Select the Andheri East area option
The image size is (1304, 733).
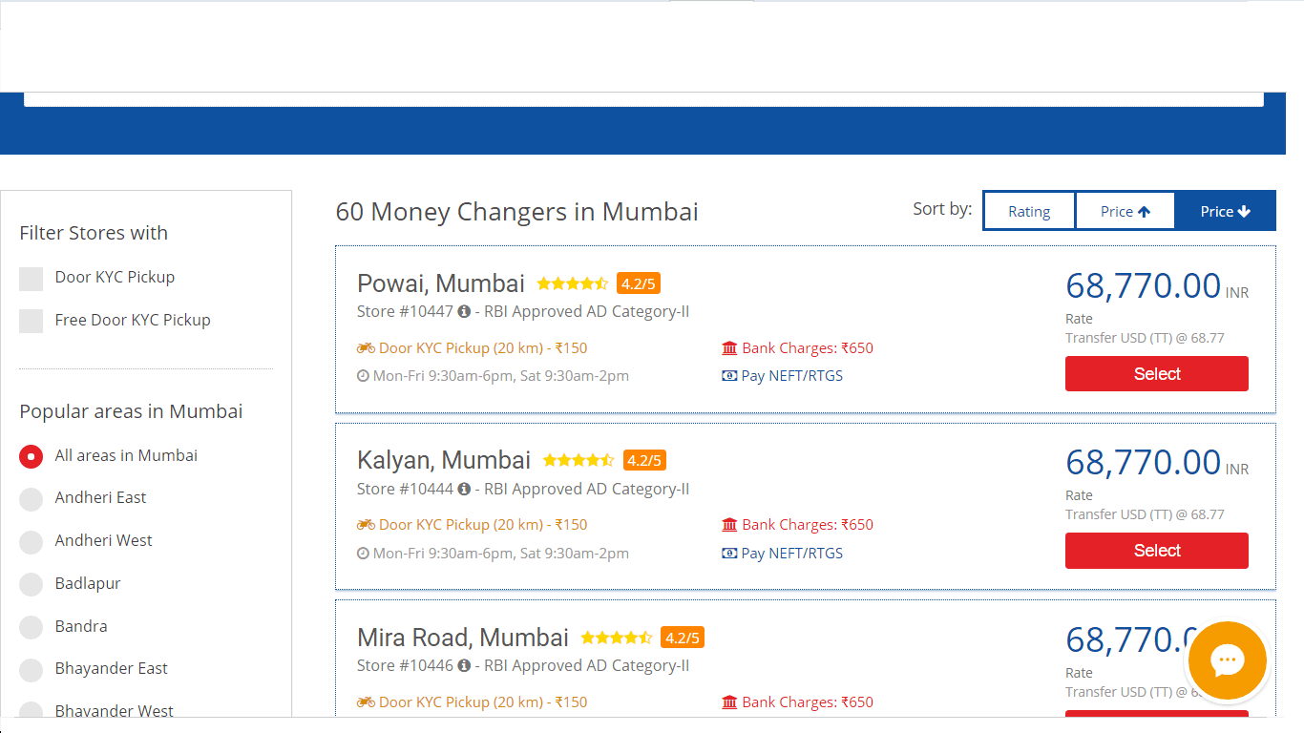point(32,498)
